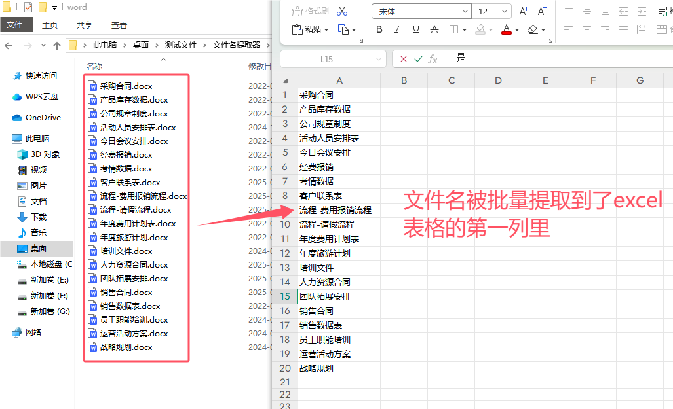Select 快速访问 in the Explorer sidebar

(x=41, y=76)
